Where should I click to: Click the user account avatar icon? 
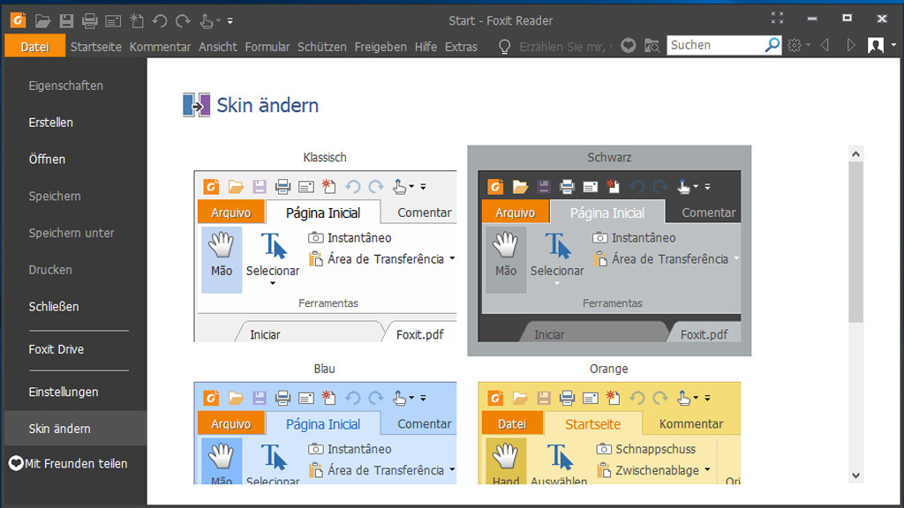click(x=876, y=45)
